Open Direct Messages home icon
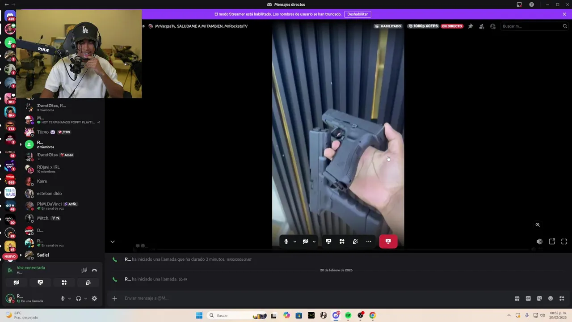This screenshot has width=572, height=322. pyautogui.click(x=10, y=16)
